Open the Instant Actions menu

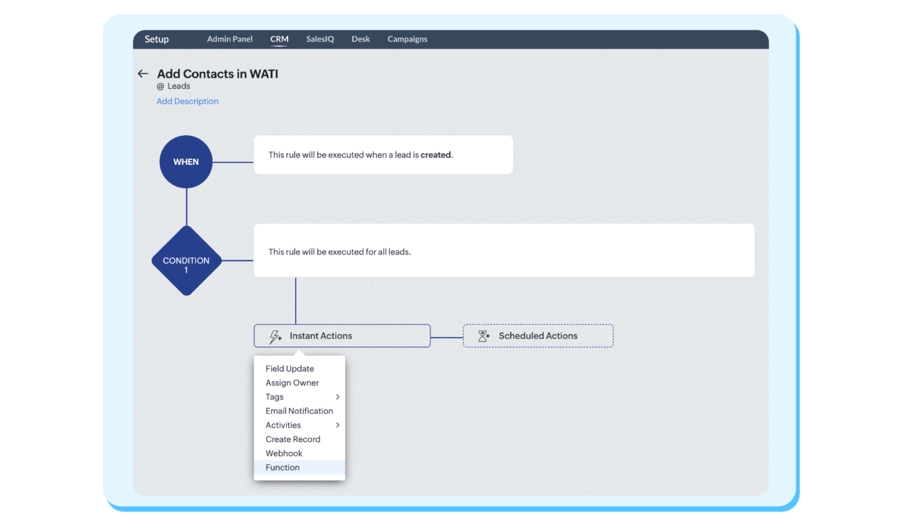tap(341, 335)
